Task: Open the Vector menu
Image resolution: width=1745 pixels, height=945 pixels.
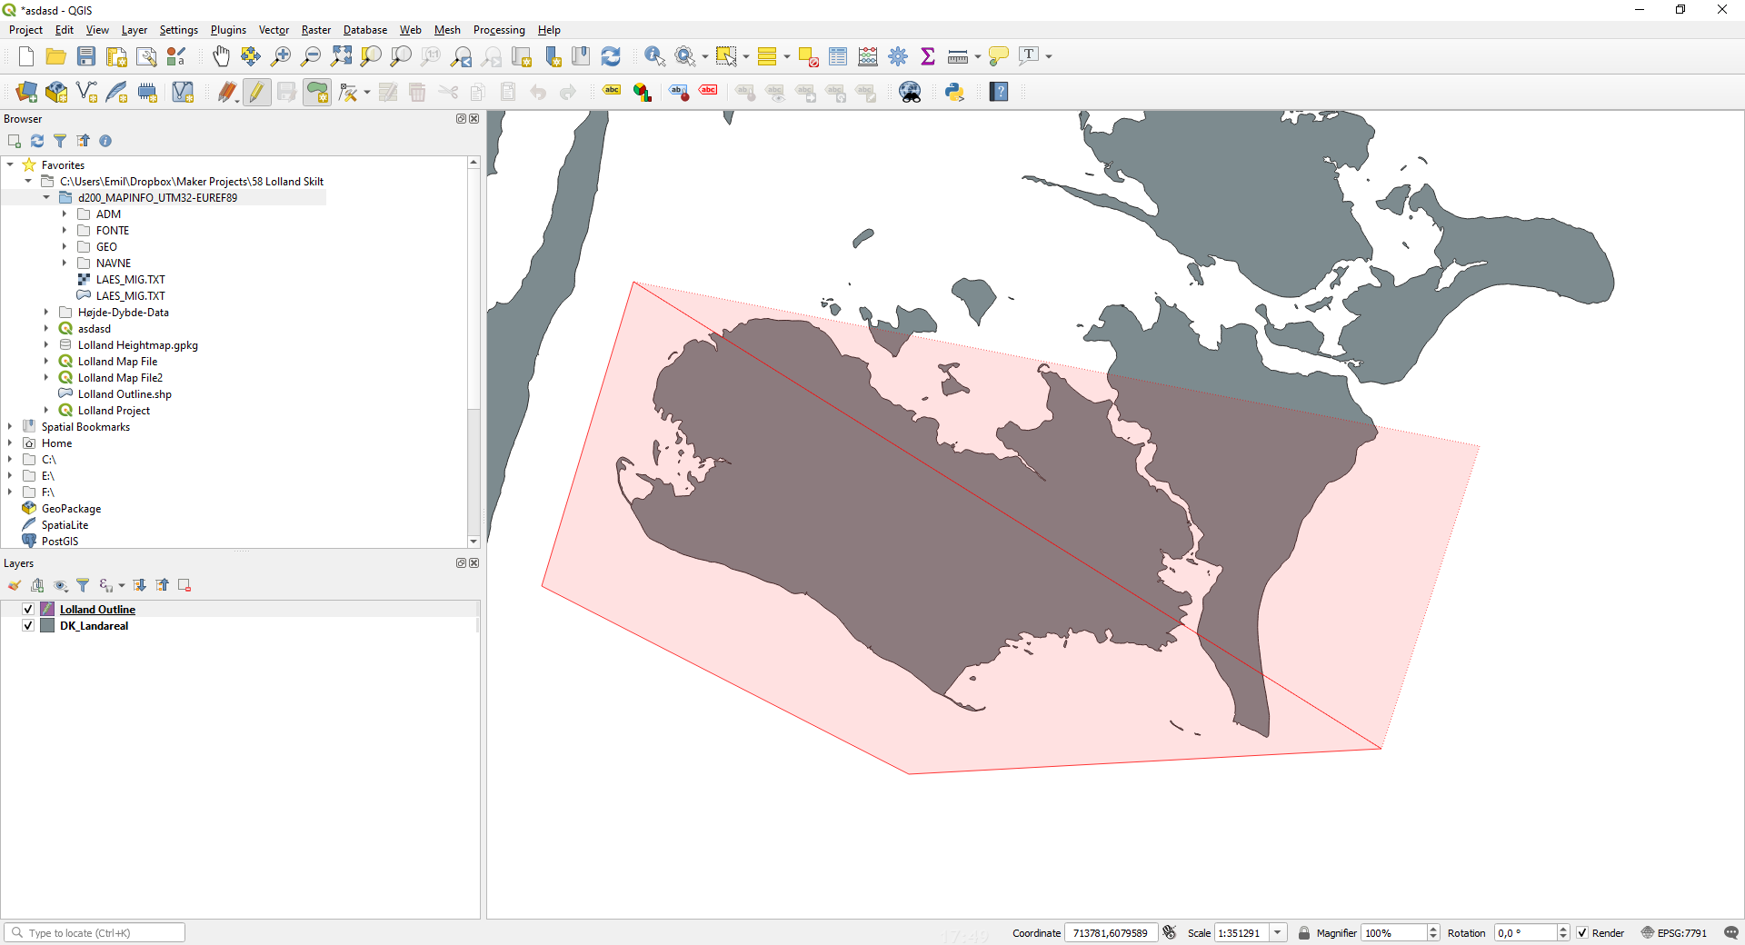Action: point(274,30)
